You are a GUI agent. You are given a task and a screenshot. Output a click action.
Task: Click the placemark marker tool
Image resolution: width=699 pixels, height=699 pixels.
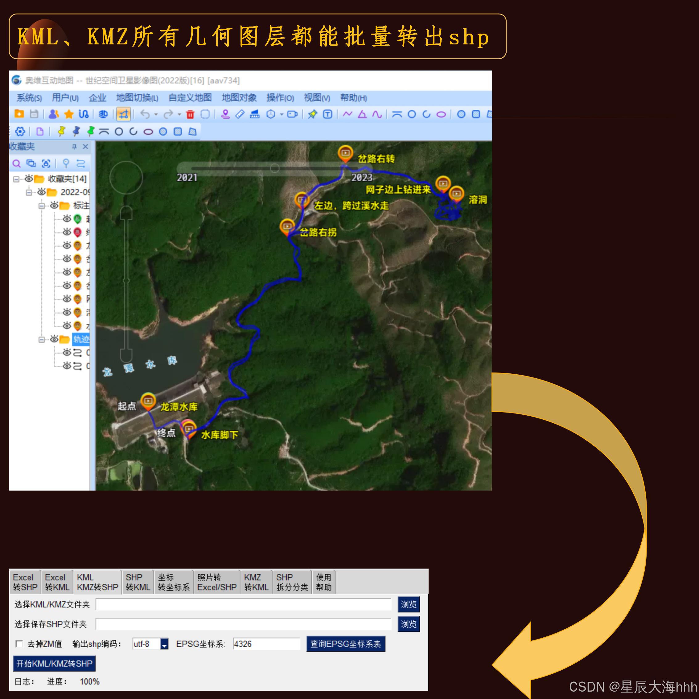pos(226,115)
